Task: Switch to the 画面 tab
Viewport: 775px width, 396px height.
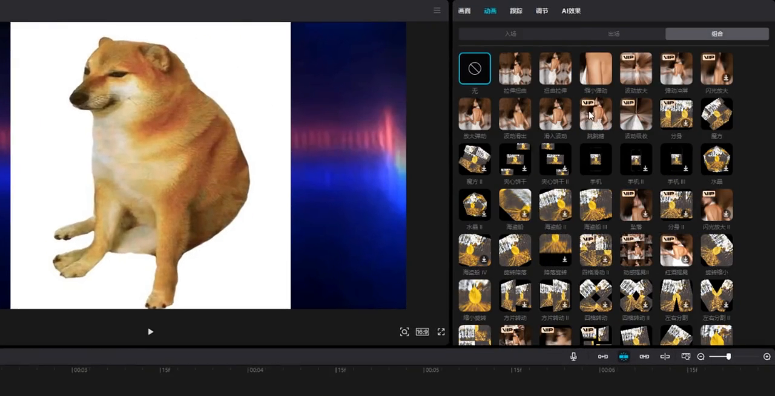Action: pyautogui.click(x=464, y=11)
